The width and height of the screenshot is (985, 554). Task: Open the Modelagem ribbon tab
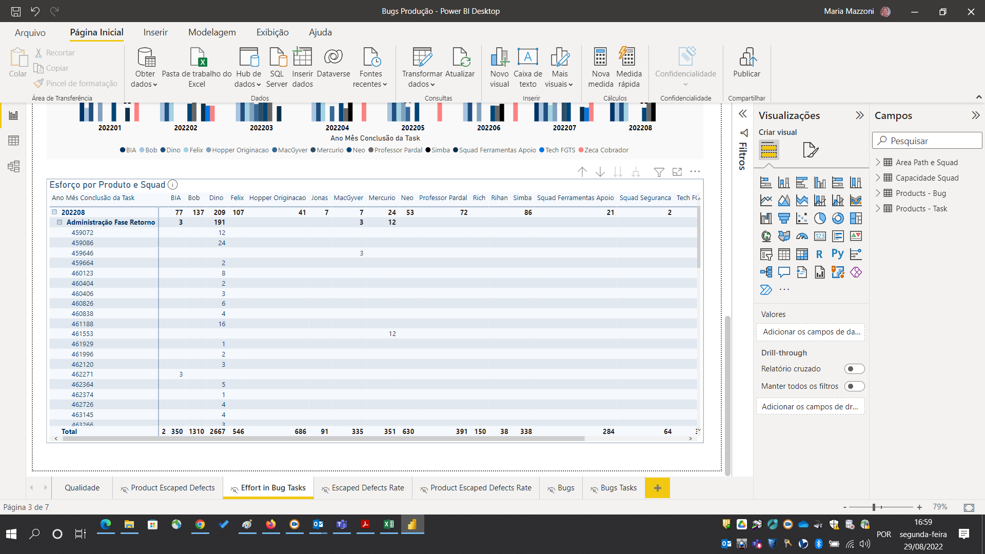pos(212,32)
